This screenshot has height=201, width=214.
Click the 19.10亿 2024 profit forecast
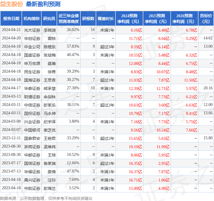pos(135,147)
